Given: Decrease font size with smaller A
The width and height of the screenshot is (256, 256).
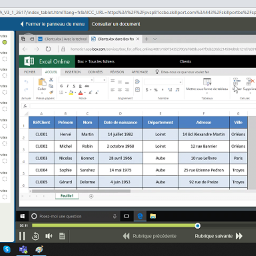Looking at the screenshot, I should (97, 92).
